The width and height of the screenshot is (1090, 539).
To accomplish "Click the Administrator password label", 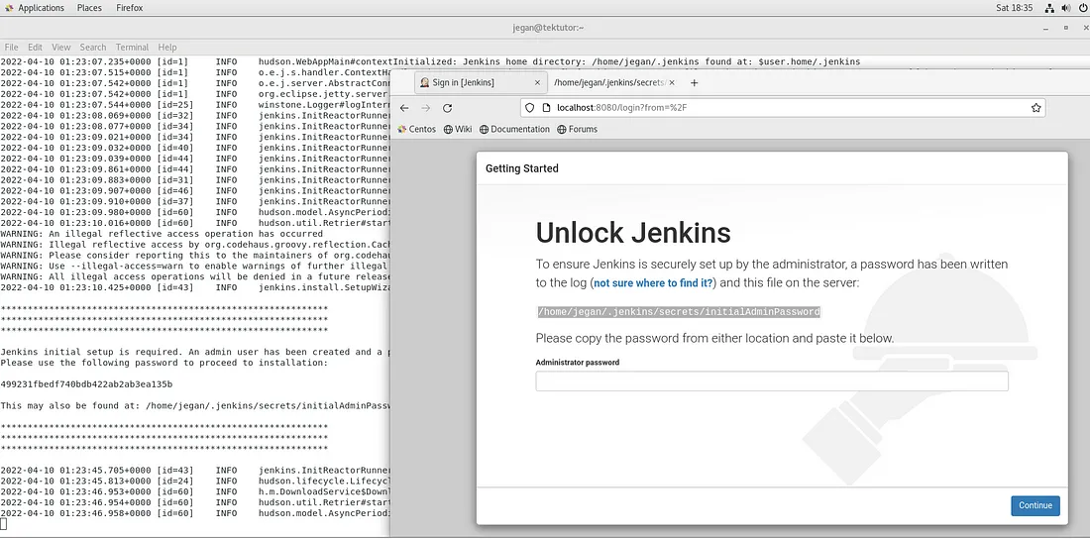I will point(577,363).
